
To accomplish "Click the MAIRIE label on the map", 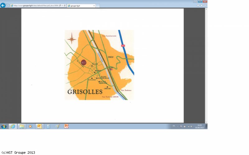I will coord(98,71).
